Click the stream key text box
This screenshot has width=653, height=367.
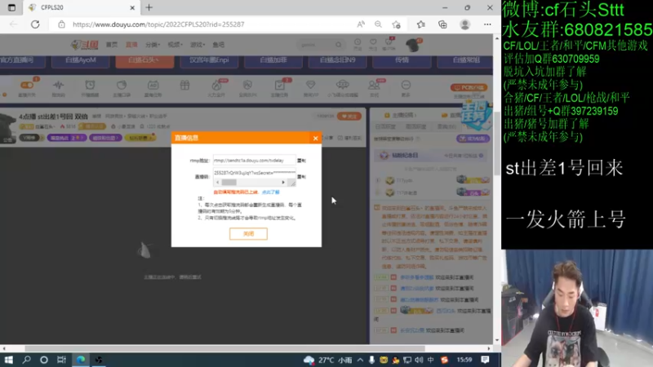pyautogui.click(x=254, y=173)
